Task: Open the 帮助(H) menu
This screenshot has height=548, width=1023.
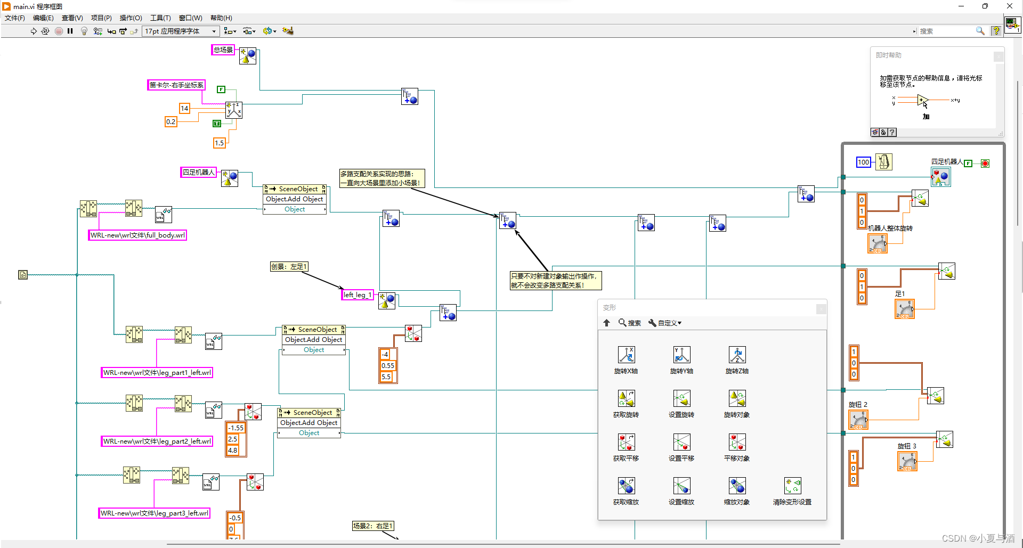Action: coord(221,18)
